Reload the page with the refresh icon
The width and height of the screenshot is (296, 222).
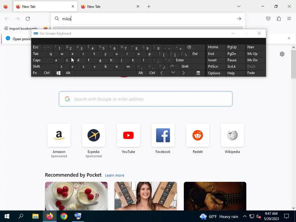[28, 19]
